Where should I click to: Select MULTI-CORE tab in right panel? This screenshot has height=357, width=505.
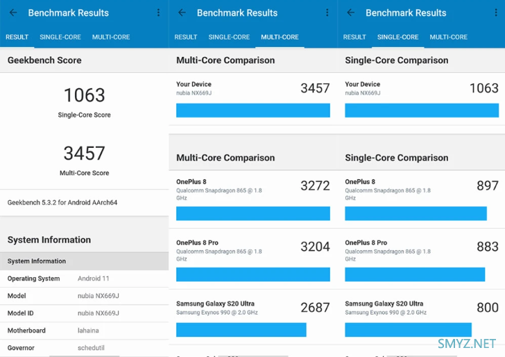coord(449,37)
